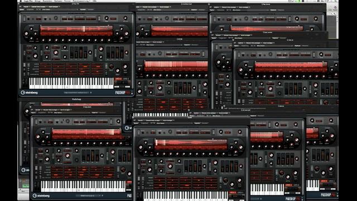
Task: Click the large knob right of the bottom-center waveform
Action: (240, 147)
